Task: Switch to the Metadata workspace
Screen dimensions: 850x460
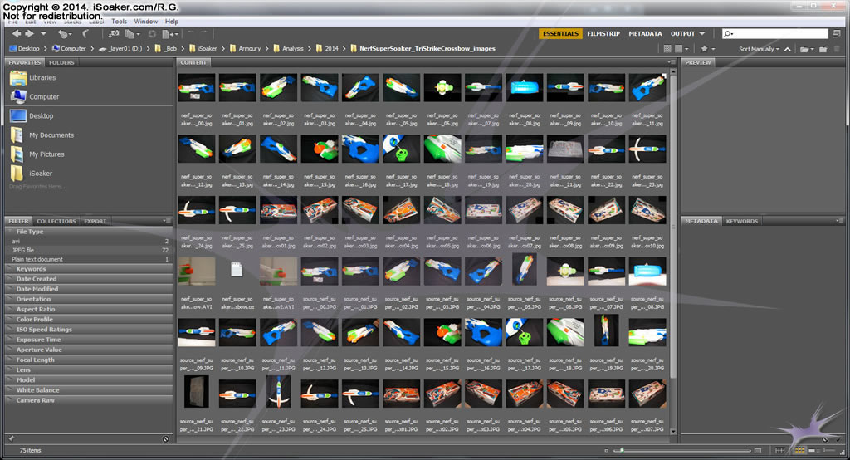Action: click(645, 34)
